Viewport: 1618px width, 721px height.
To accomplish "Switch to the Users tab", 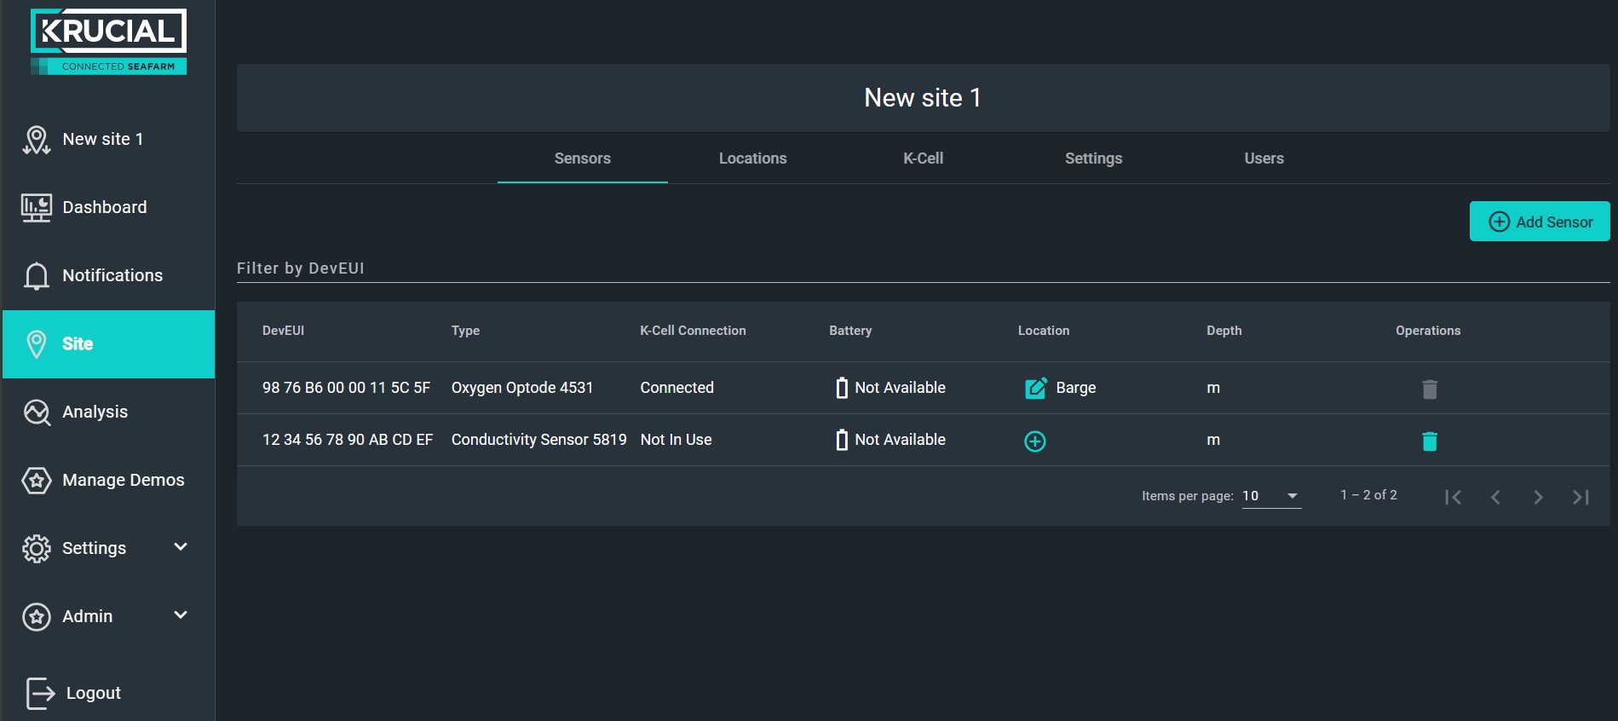I will [1264, 159].
